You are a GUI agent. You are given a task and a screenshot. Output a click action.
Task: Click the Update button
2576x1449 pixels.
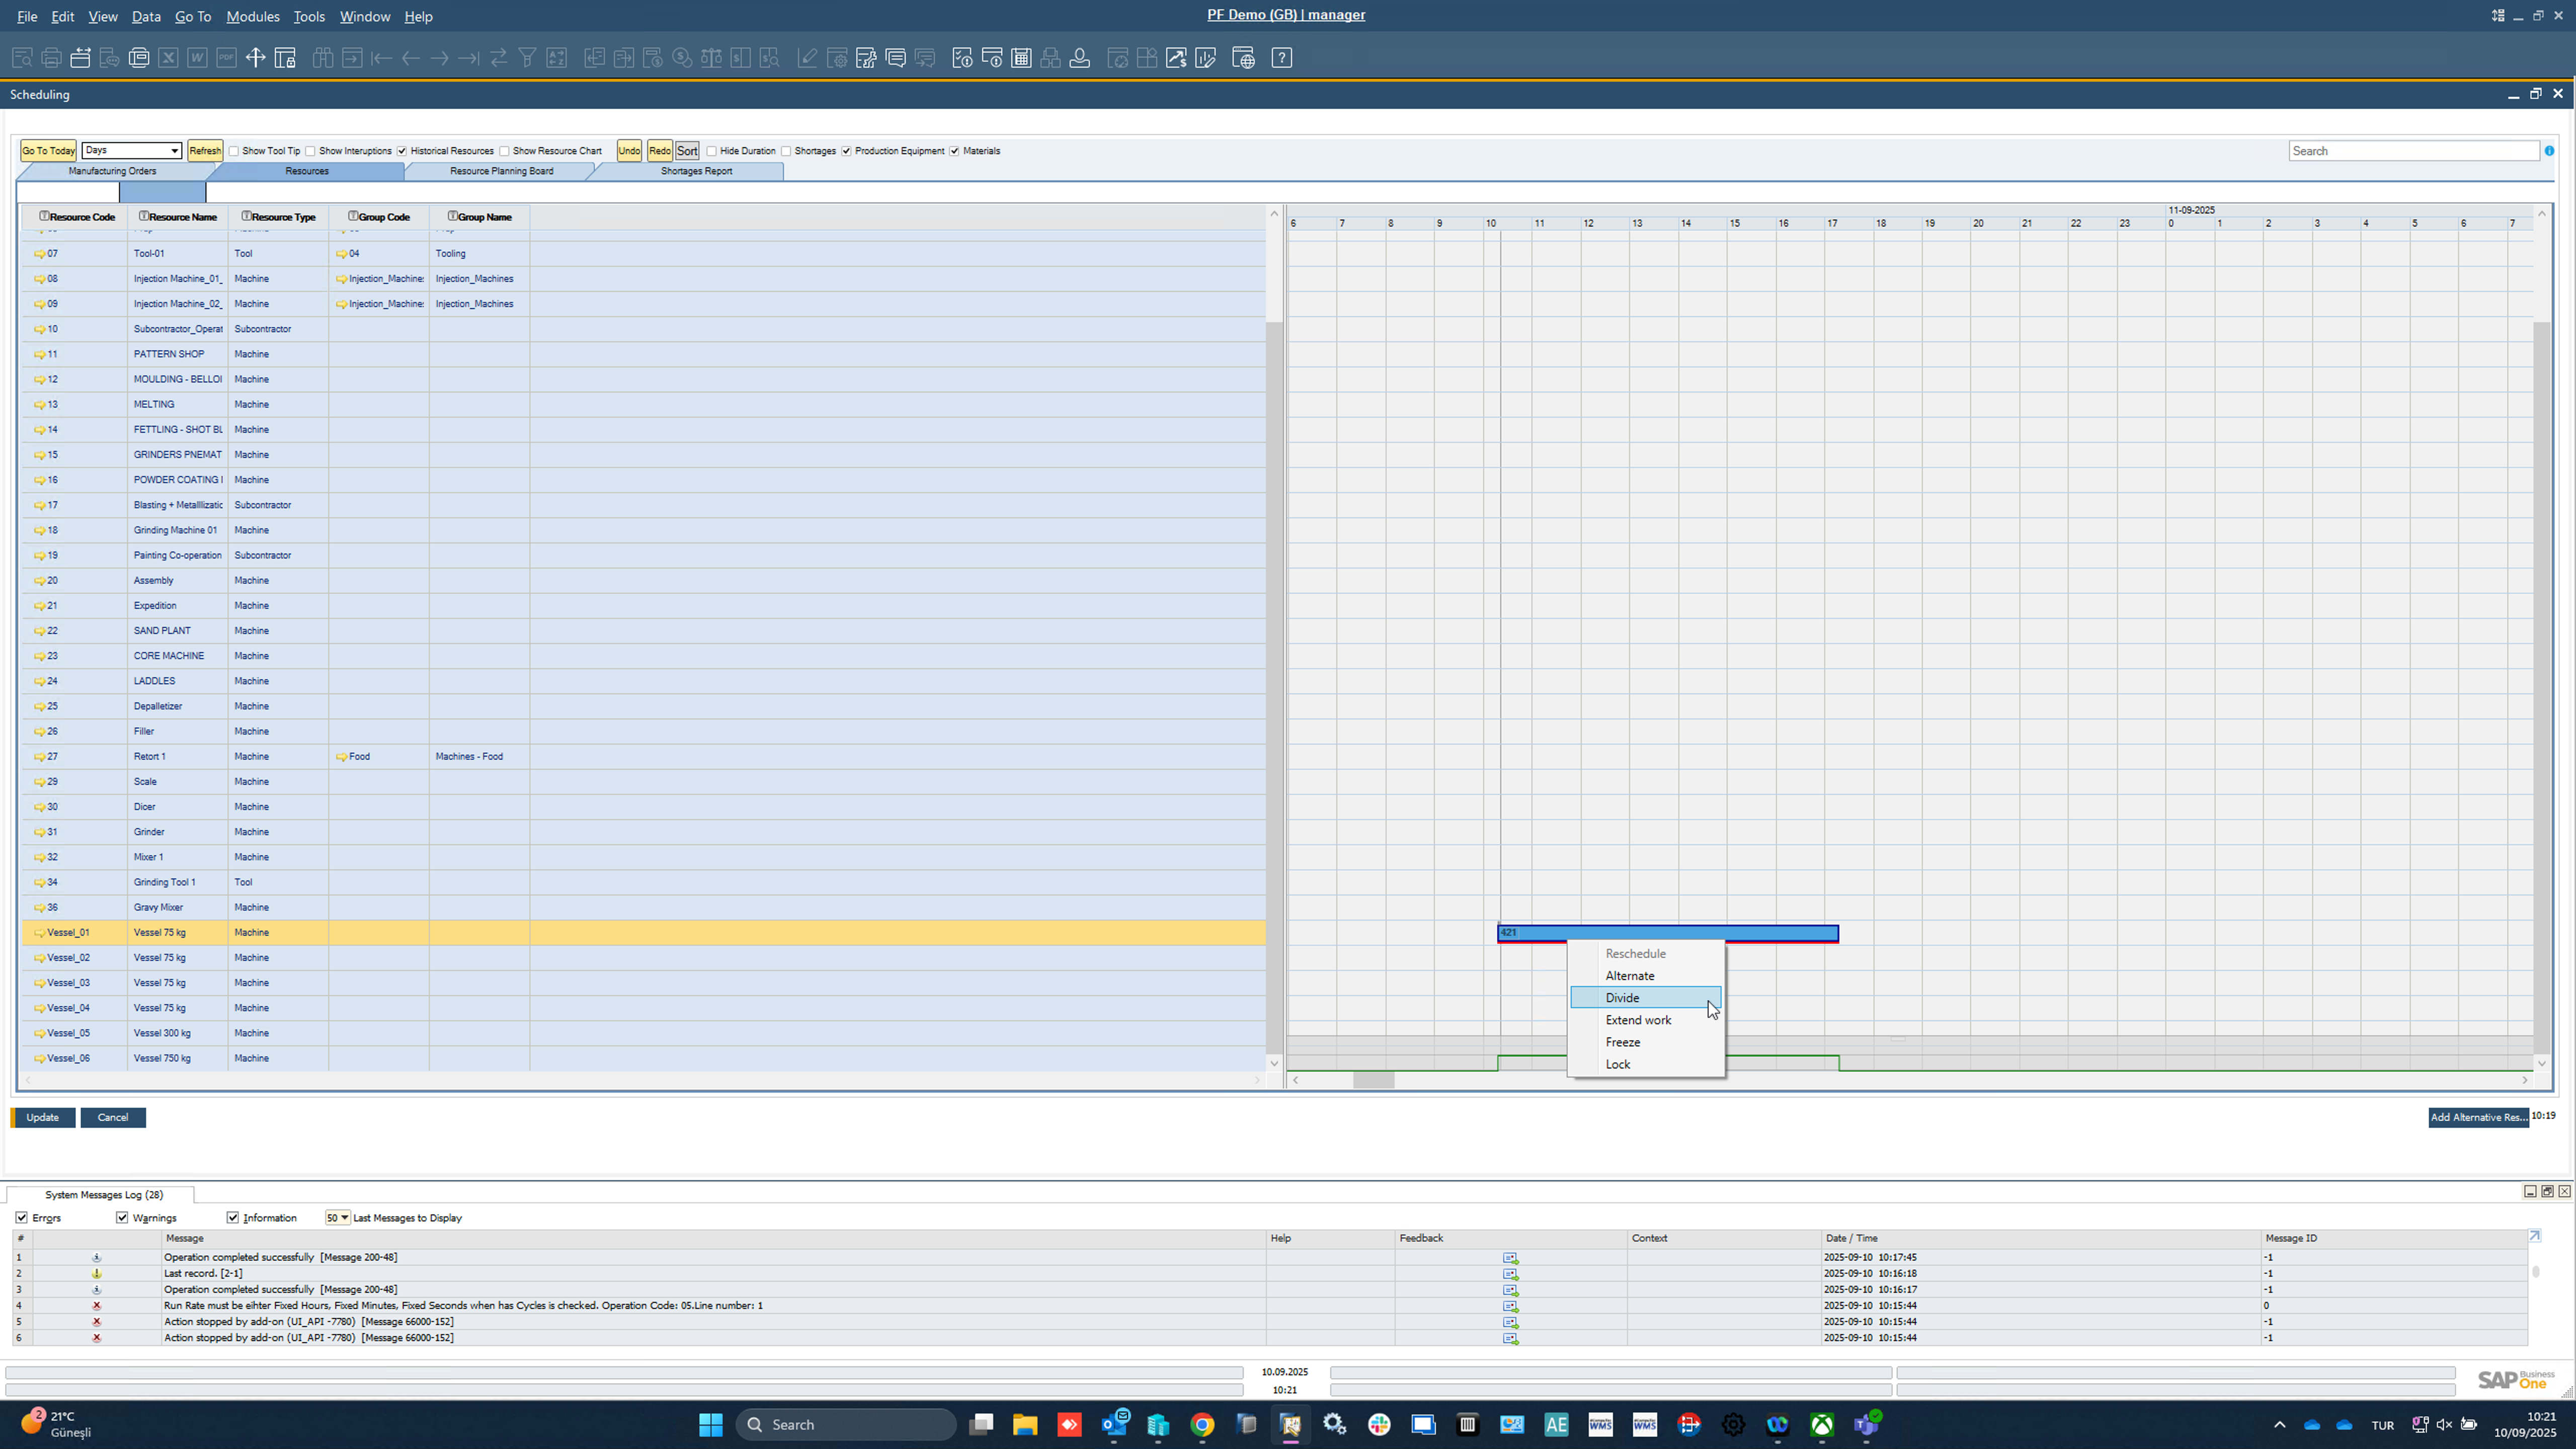click(x=42, y=1117)
